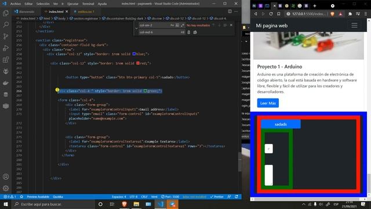The height and width of the screenshot is (209, 371).
Task: Reload the browser page
Action: [271, 14]
